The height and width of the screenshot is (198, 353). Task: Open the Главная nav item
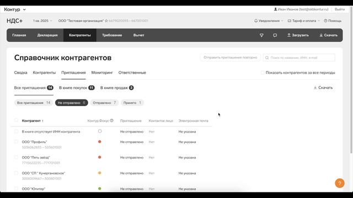19,35
